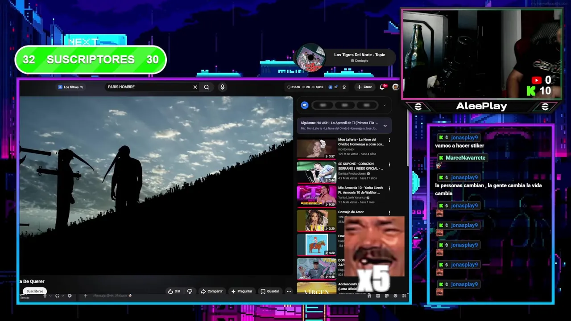Open the Los filtros control

pos(70,87)
